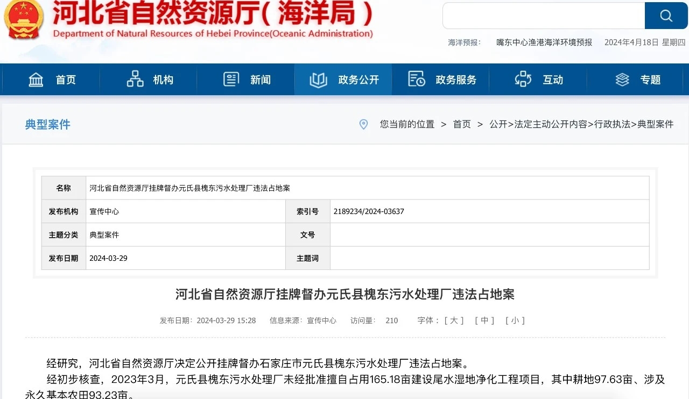Set font size to 小
The image size is (689, 399).
[515, 320]
